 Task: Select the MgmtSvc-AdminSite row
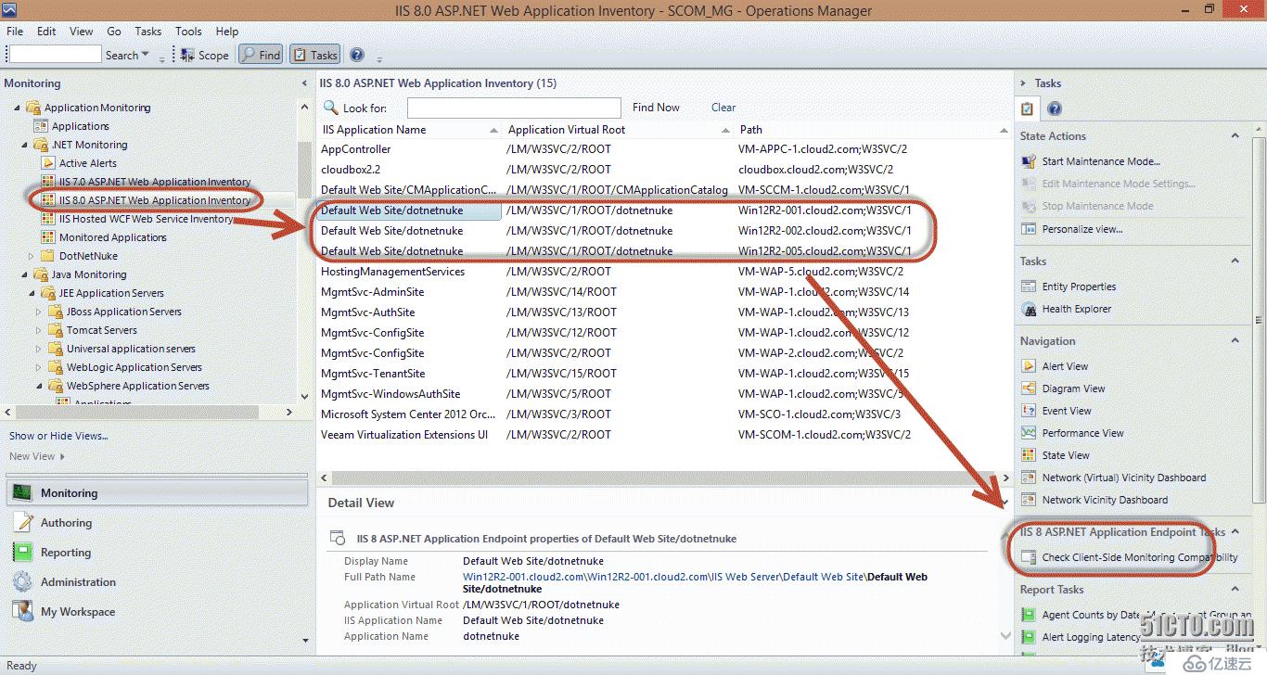pyautogui.click(x=663, y=292)
